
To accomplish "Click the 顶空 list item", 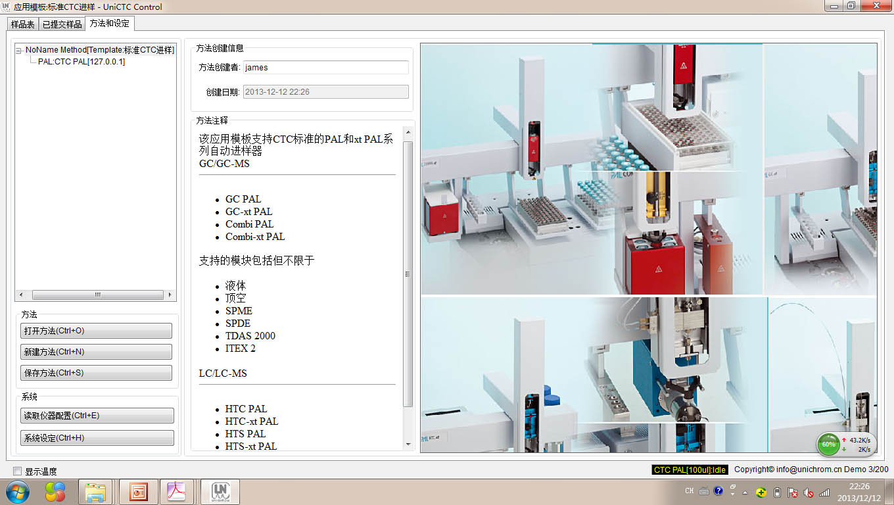I will click(236, 298).
